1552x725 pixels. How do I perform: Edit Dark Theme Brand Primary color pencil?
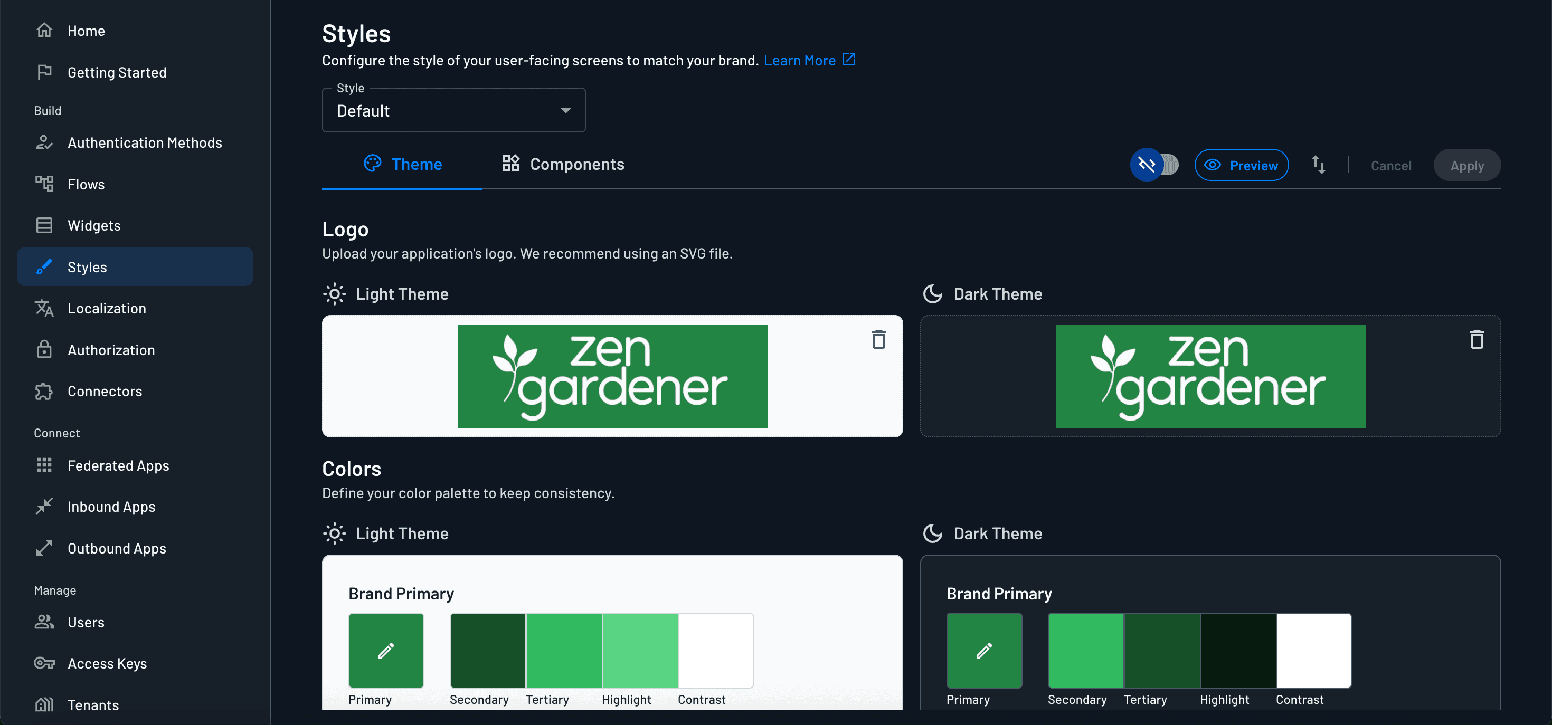click(984, 650)
